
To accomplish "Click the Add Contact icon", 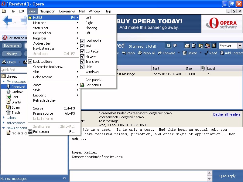I will [221, 53].
